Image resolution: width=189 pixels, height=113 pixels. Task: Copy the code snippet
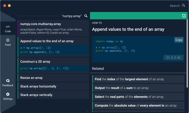[179, 40]
